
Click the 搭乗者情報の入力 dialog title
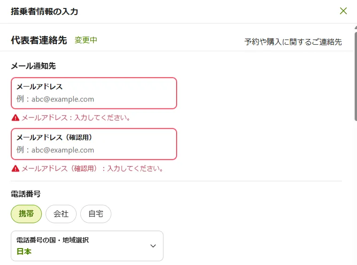[x=45, y=11]
